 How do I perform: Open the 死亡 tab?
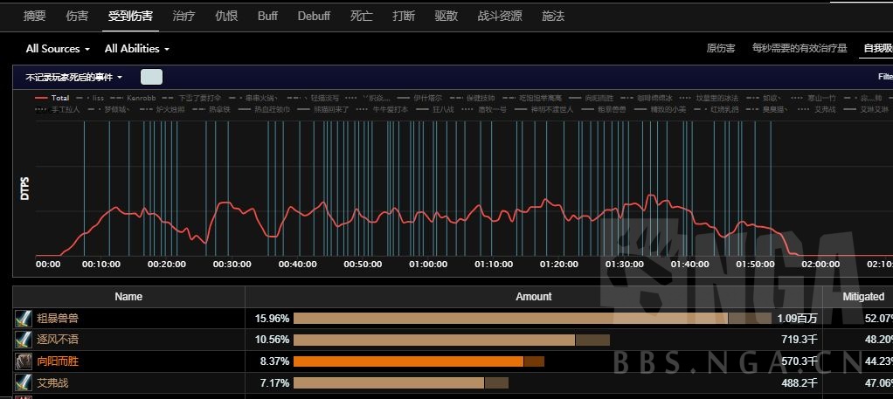coord(361,16)
